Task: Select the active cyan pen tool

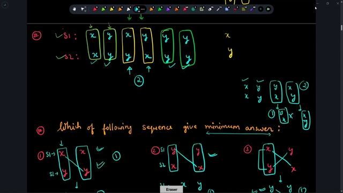Action: pyautogui.click(x=137, y=9)
